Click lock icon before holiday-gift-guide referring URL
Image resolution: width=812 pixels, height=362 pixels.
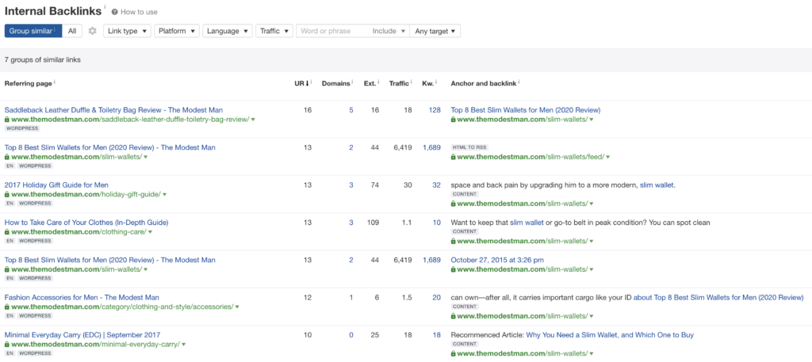(x=6, y=194)
